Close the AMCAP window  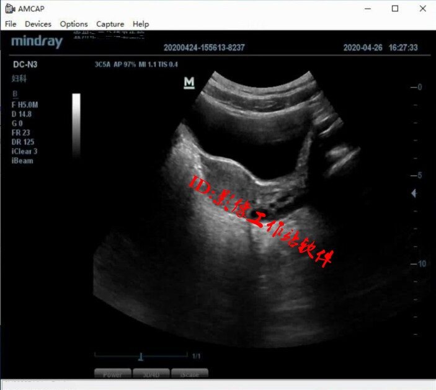tap(422, 9)
